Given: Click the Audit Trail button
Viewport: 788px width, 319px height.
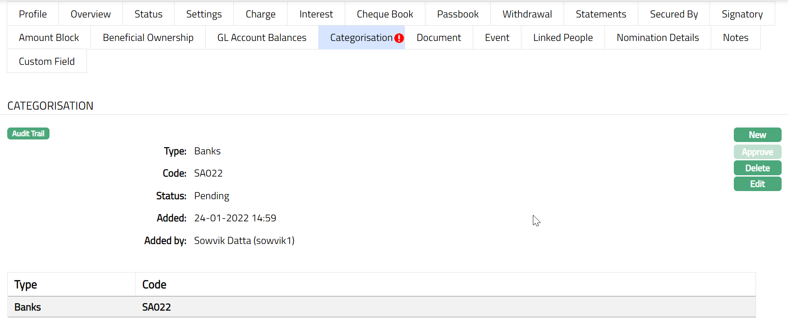Looking at the screenshot, I should click(28, 133).
